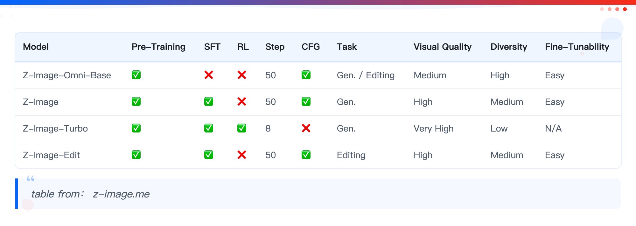
Task: Click the 'table from:' caption text
Action: pyautogui.click(x=57, y=194)
